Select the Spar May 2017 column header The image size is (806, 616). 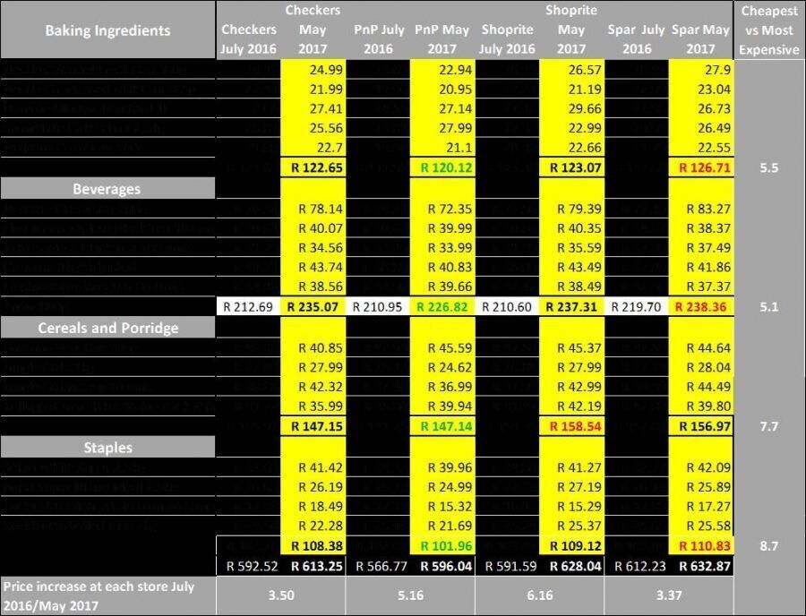pyautogui.click(x=700, y=39)
